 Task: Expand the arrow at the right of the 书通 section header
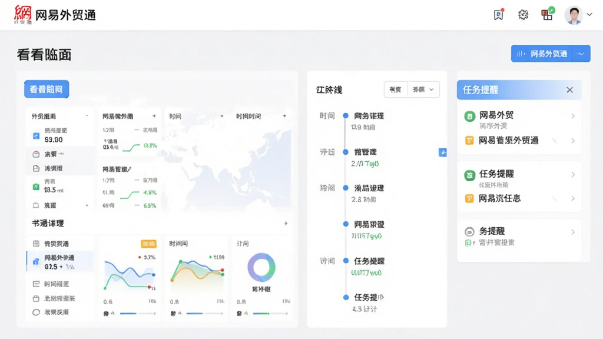click(286, 223)
